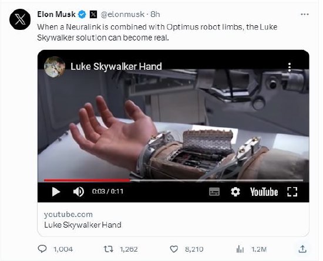The height and width of the screenshot is (261, 323).
Task: Open the tweet's three-dot more menu
Action: click(305, 14)
